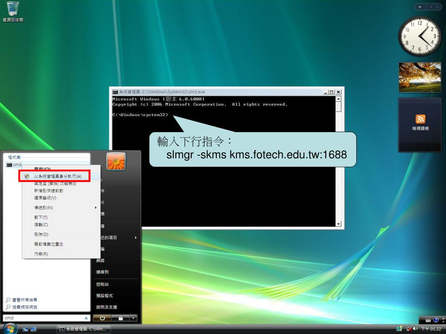Click the analog clock gadget
The width and height of the screenshot is (446, 334).
(420, 37)
